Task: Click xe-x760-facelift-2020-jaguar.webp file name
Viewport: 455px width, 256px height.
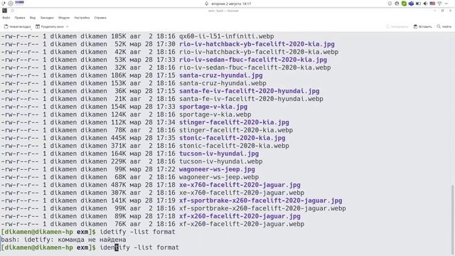Action: click(x=242, y=193)
